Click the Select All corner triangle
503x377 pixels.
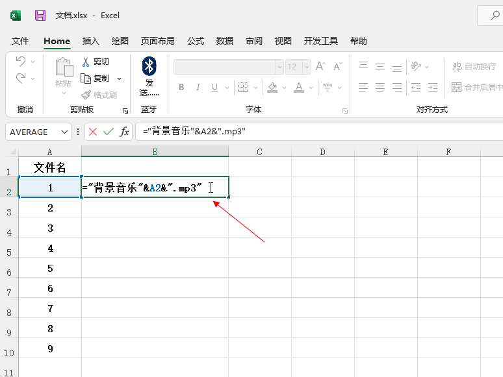pyautogui.click(x=12, y=151)
